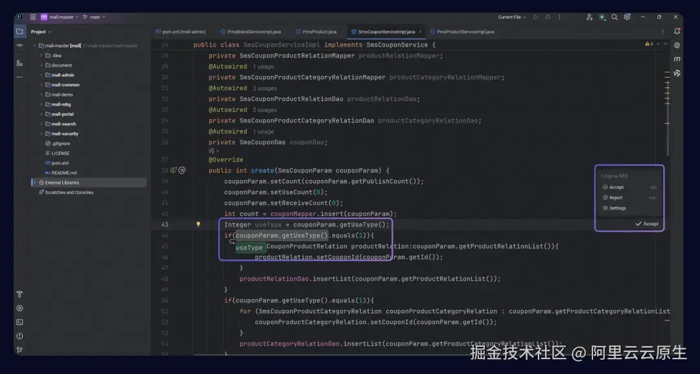Toggle the Project tool window folder icon
The height and width of the screenshot is (374, 700).
[20, 30]
